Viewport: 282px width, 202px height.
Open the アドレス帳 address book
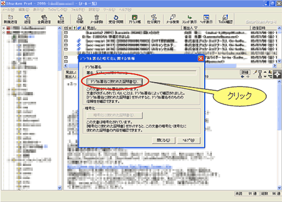(135, 19)
